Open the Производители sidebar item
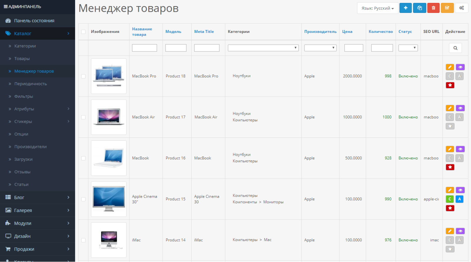The image size is (471, 262). click(37, 147)
